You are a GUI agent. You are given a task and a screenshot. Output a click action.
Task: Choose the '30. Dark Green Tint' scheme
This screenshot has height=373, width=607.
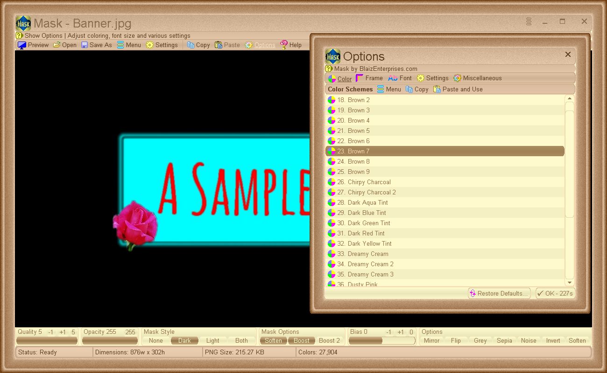(x=445, y=223)
